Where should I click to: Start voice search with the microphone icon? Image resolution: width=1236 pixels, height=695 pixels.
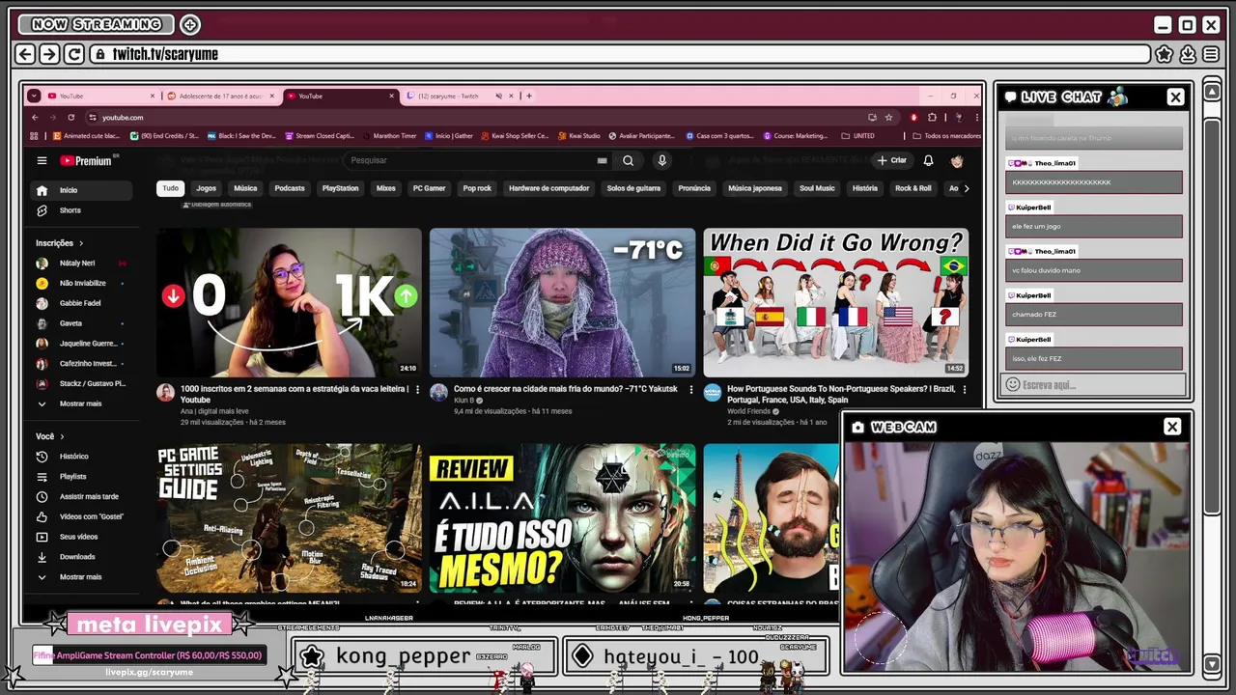tap(661, 161)
